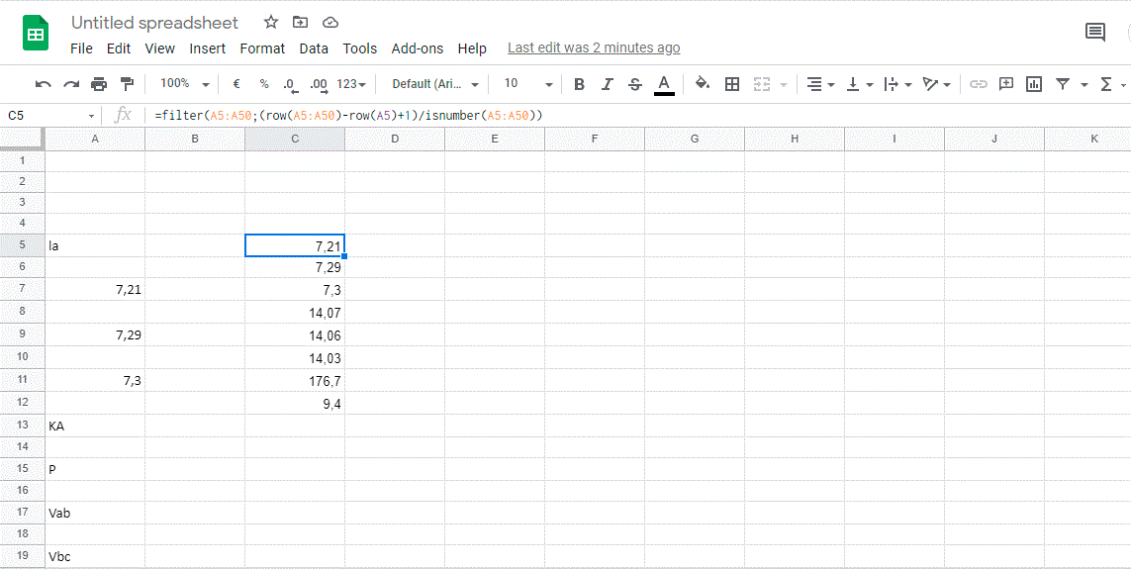Create a filter

tap(1063, 84)
